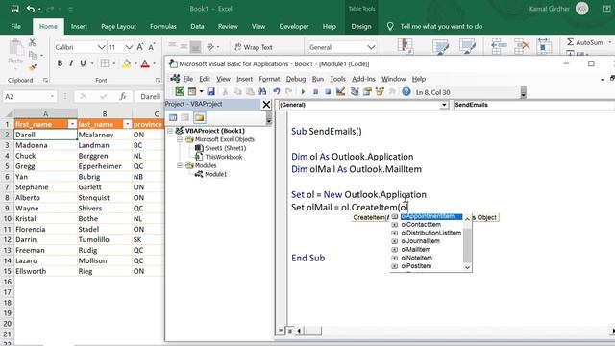Viewport: 615px width, 346px height.
Task: Click cell containing Madonna
Action: 45,145
